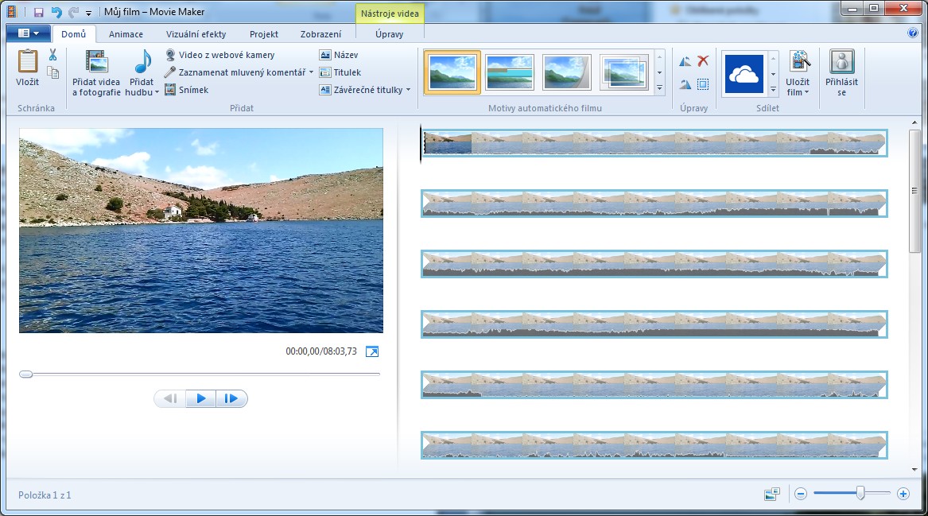Click the second timeline clip strip
The width and height of the screenshot is (928, 516).
pyautogui.click(x=654, y=204)
